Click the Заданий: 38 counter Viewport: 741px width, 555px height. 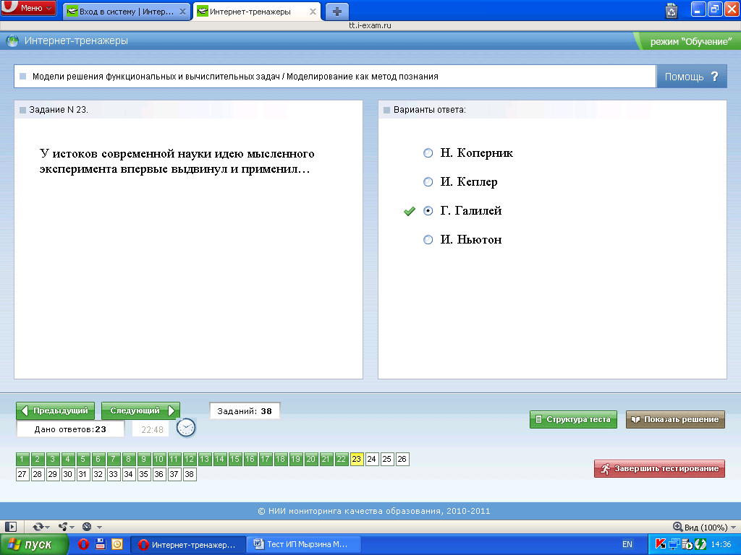(x=245, y=411)
